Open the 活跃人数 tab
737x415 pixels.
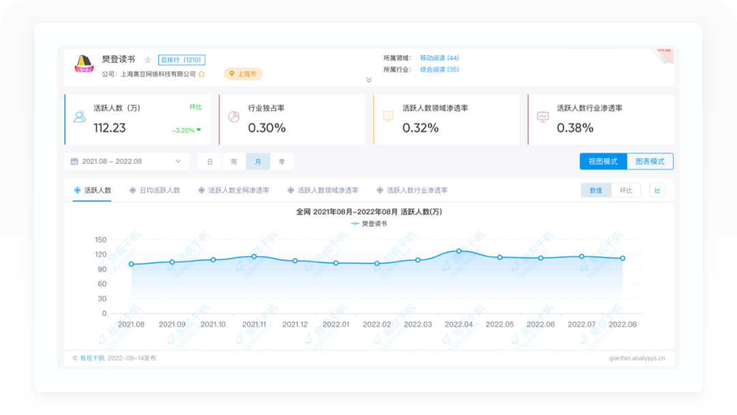[x=93, y=190]
